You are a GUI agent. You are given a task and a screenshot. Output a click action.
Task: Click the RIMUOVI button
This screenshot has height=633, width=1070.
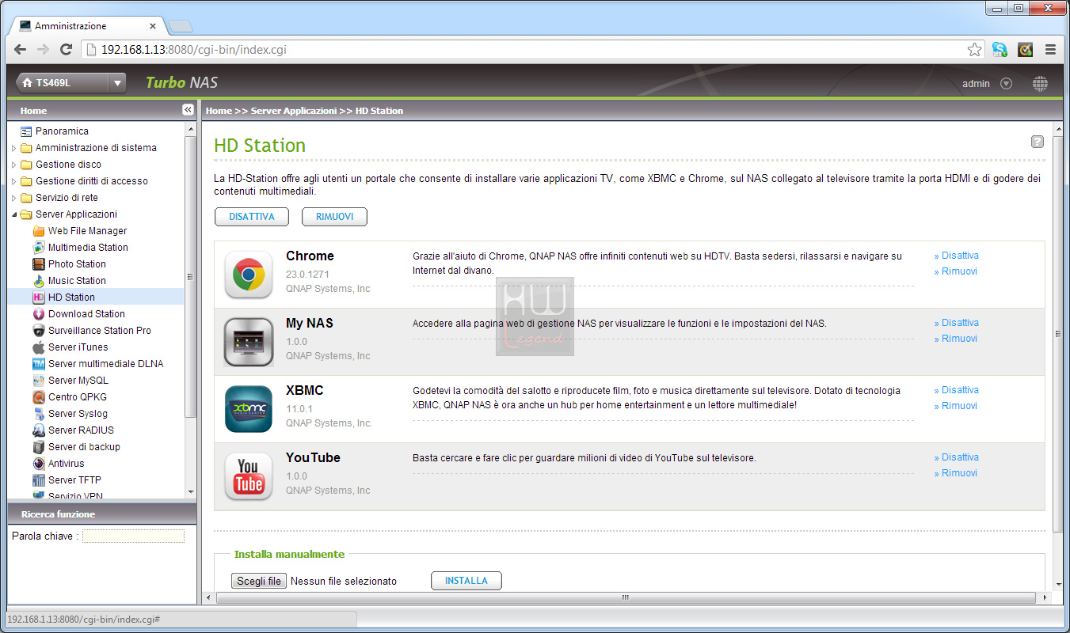click(334, 217)
